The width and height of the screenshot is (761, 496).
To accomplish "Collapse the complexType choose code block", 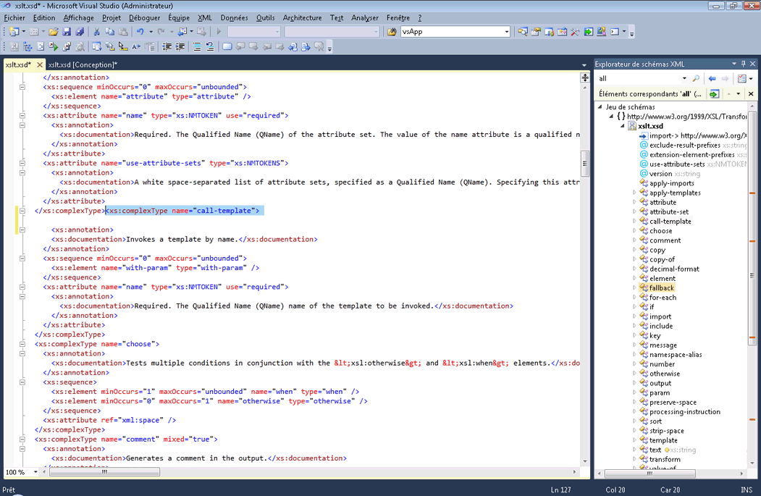I will [x=22, y=344].
